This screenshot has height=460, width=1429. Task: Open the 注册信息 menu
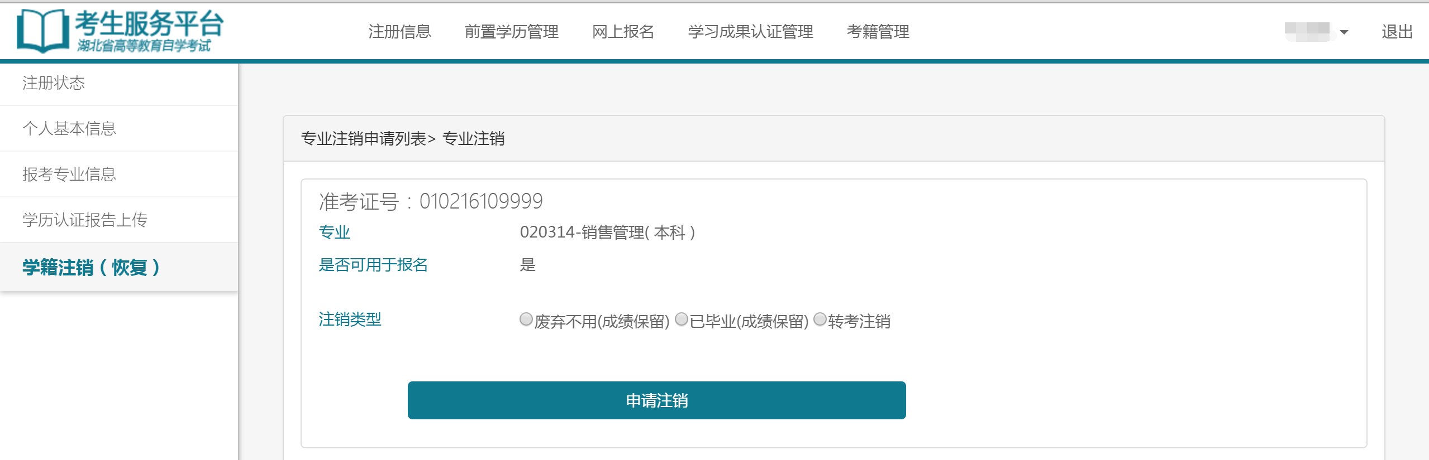tap(399, 32)
